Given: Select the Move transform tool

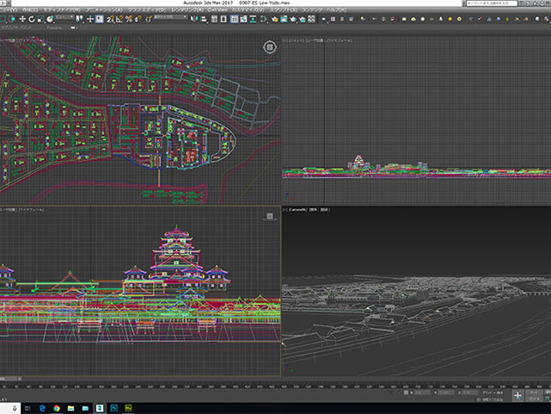Looking at the screenshot, I should [x=22, y=19].
